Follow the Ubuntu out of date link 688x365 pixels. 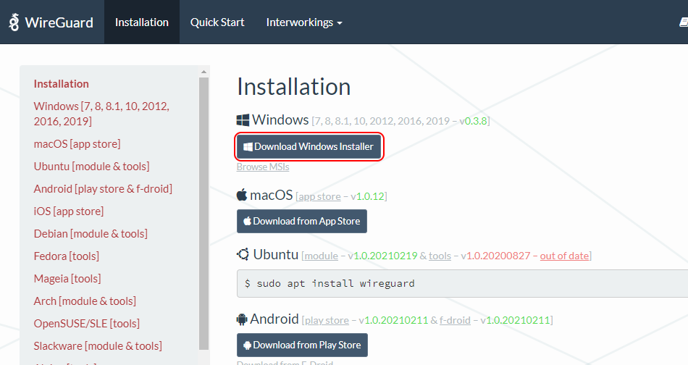pos(565,256)
